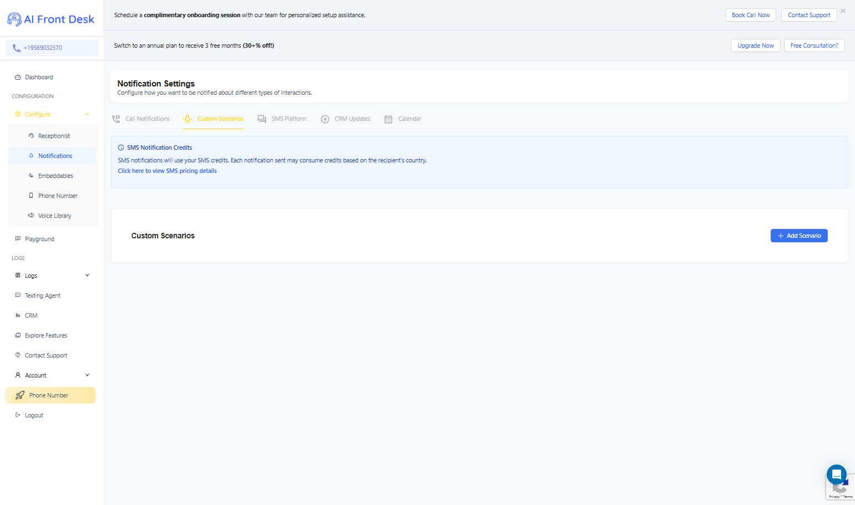Open the SMS Platform tab

coord(282,119)
